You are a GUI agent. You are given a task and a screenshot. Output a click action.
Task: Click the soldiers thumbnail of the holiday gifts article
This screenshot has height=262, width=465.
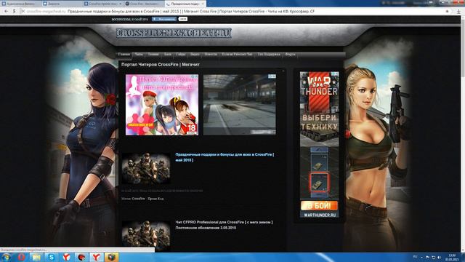[146, 168]
